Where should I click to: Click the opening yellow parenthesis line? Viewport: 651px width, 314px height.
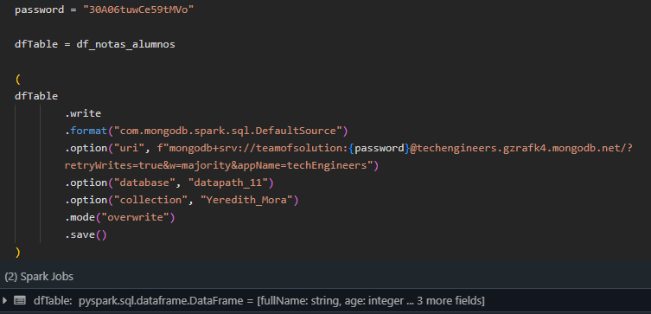coord(17,79)
